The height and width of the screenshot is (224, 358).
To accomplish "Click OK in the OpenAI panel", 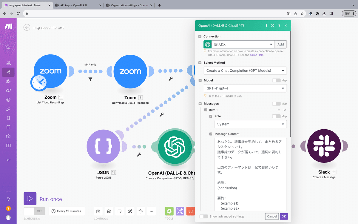I will pos(284,217).
